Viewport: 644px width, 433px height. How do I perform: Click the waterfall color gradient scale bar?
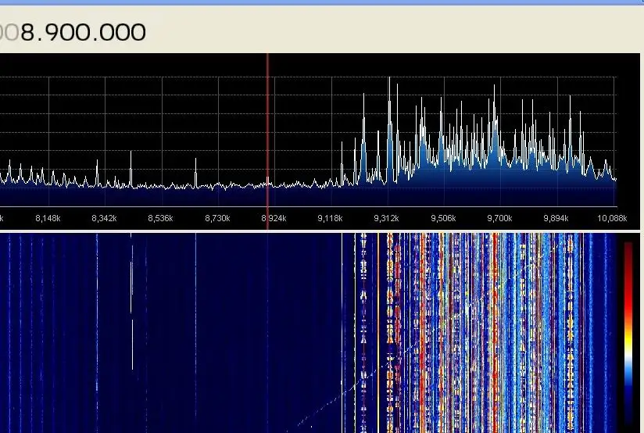tap(628, 333)
